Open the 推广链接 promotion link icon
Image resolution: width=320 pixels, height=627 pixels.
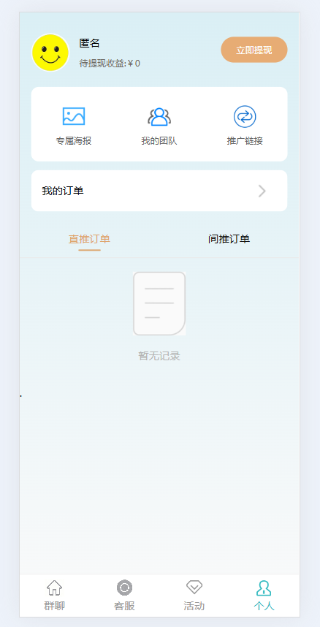click(245, 116)
